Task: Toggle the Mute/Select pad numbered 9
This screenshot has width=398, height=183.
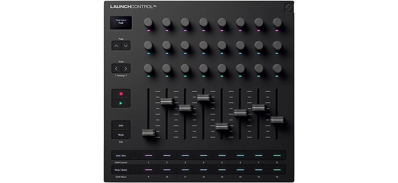Action: (148, 170)
